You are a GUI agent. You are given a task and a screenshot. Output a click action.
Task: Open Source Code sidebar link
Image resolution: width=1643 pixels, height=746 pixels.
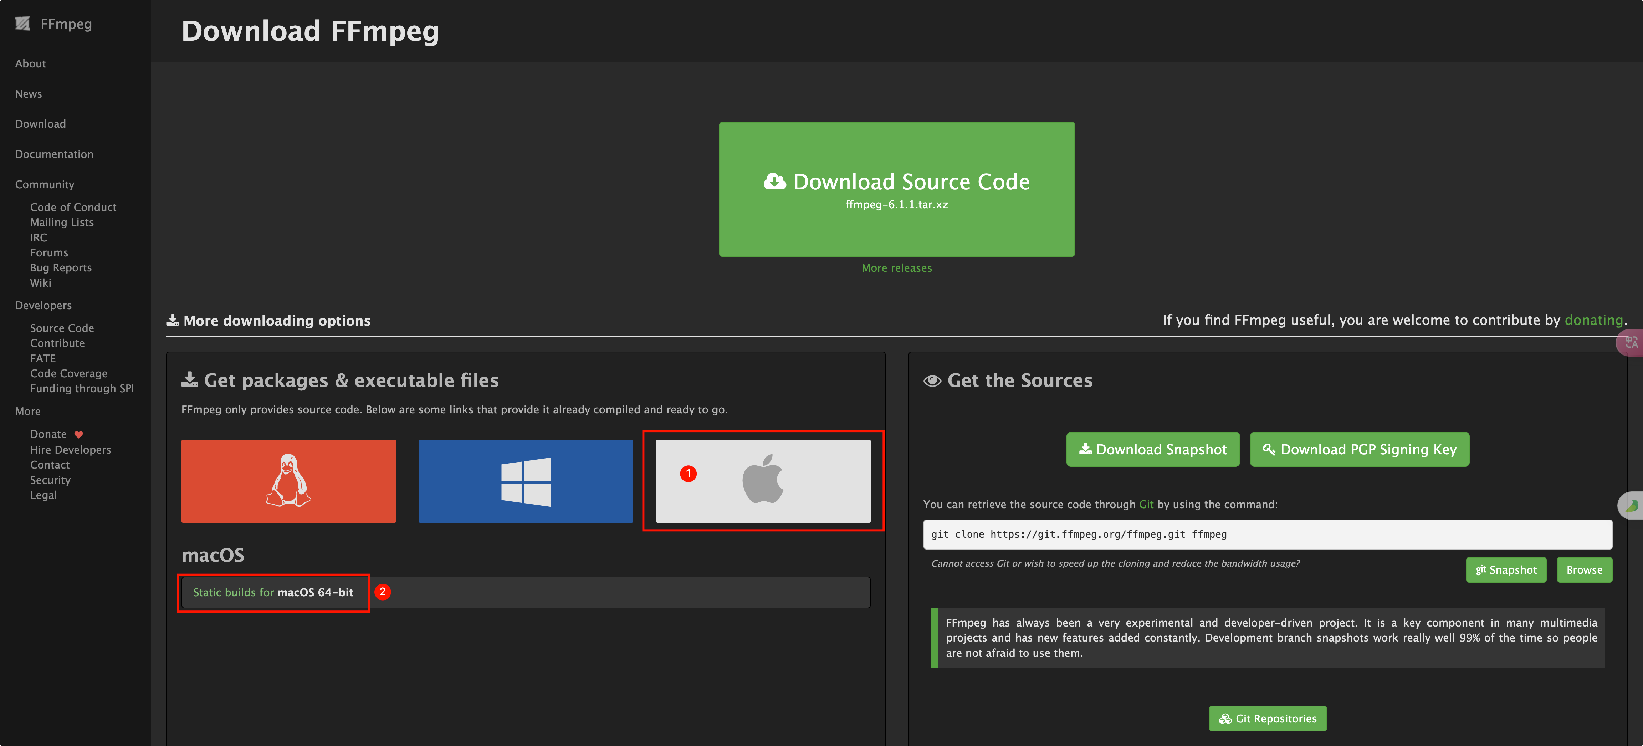tap(62, 328)
